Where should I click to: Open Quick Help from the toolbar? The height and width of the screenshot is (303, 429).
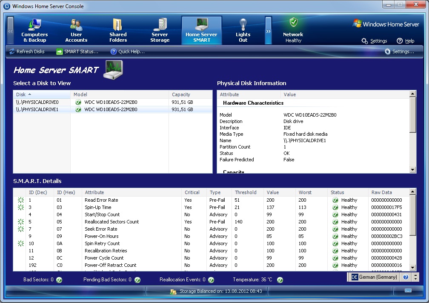127,51
